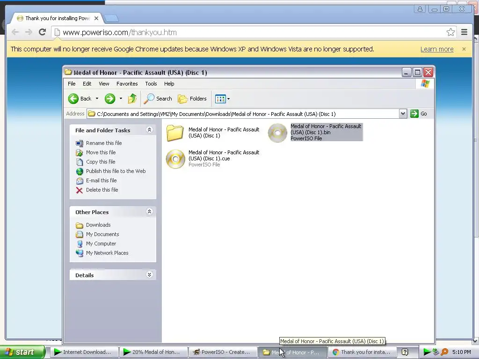Image resolution: width=479 pixels, height=359 pixels.
Task: Click the question mark taskbar icon
Action: point(405,352)
